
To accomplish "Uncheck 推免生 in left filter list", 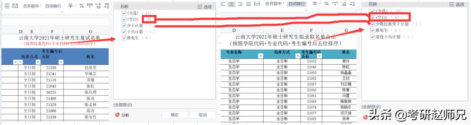I will coord(124,38).
